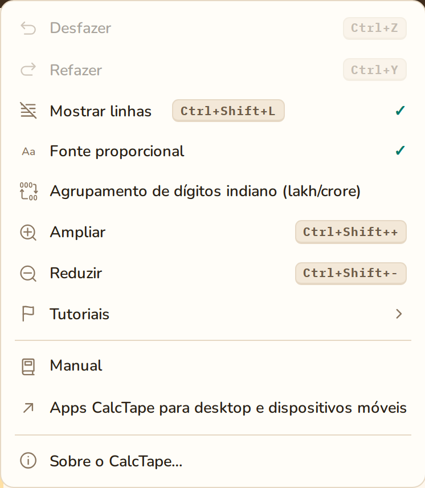The height and width of the screenshot is (488, 425).
Task: Open the Sobre o CalcTape... dialog
Action: coord(213,461)
